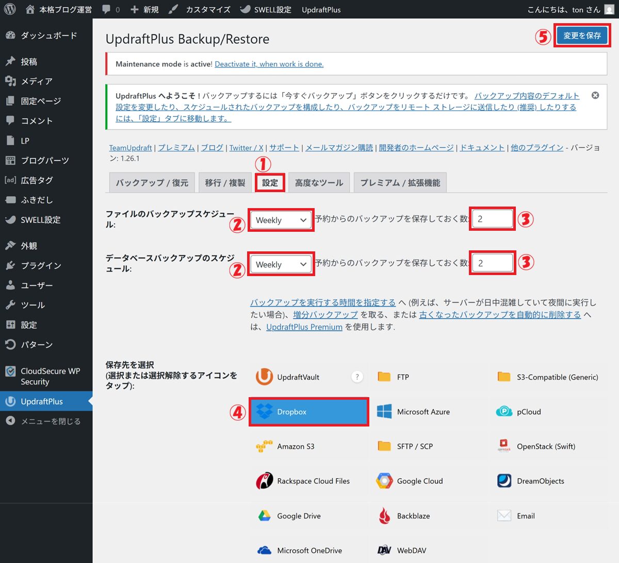Select Dropbox as the storage destination
The width and height of the screenshot is (619, 563).
click(308, 412)
